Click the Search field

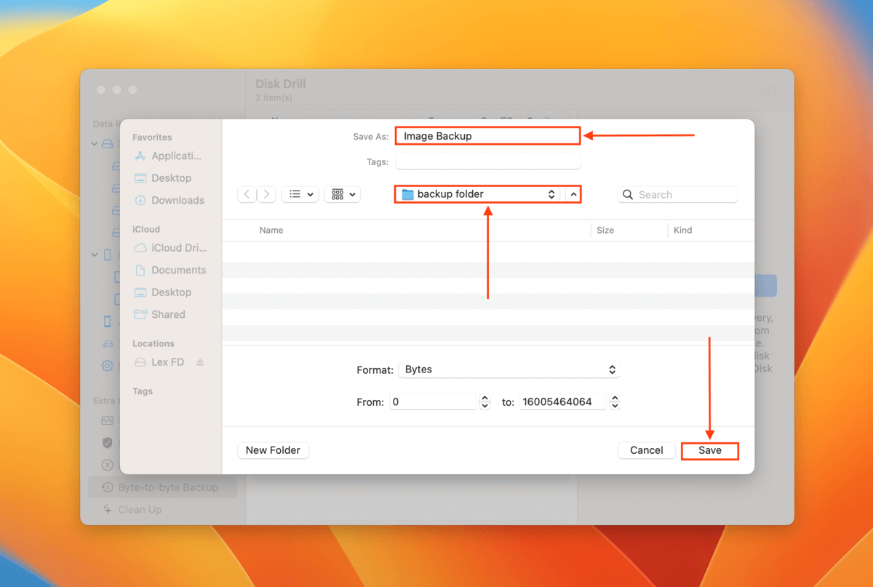678,195
